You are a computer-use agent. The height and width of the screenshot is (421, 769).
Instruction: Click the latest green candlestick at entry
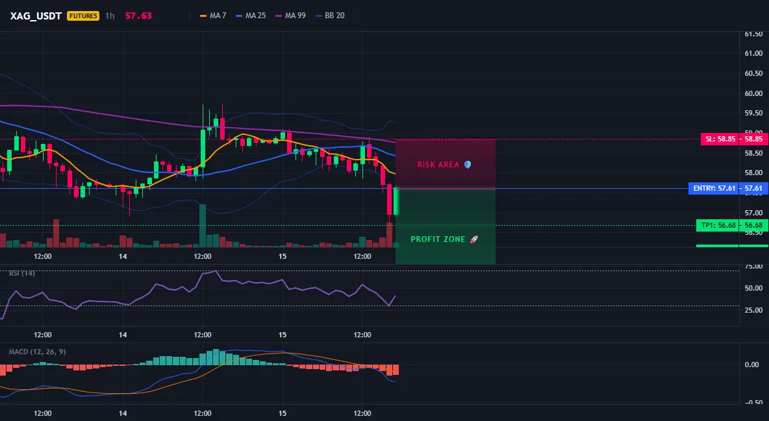click(396, 201)
